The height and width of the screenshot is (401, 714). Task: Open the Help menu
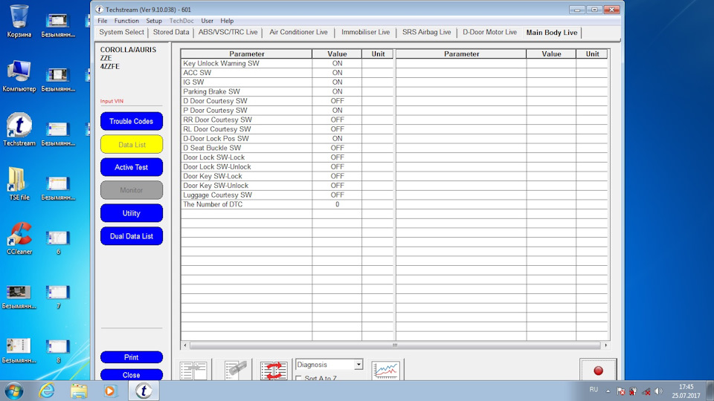(x=227, y=21)
